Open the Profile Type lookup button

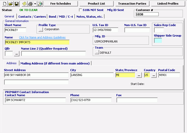click(x=41, y=30)
